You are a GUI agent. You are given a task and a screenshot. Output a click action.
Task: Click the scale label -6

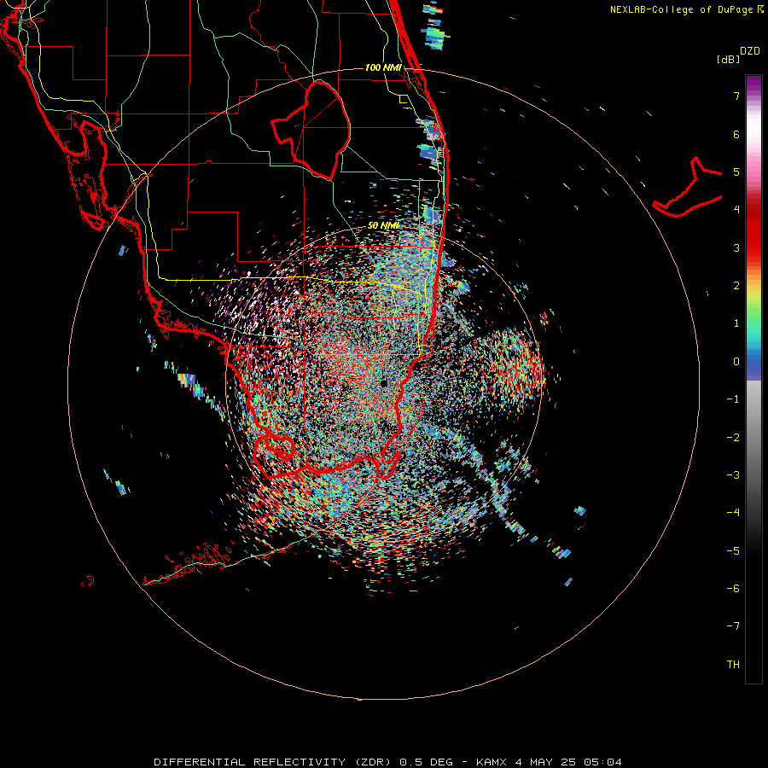[x=733, y=589]
